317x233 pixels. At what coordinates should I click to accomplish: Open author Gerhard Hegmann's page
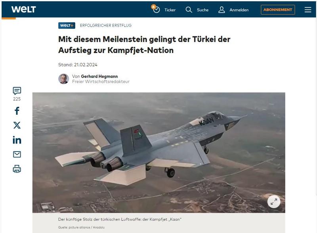(x=99, y=76)
